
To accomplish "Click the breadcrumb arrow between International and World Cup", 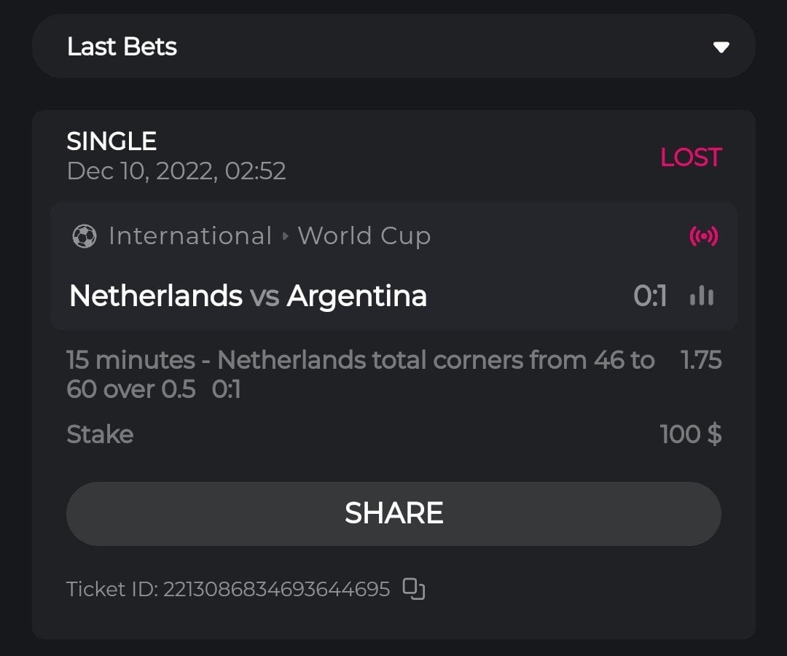I will point(285,236).
